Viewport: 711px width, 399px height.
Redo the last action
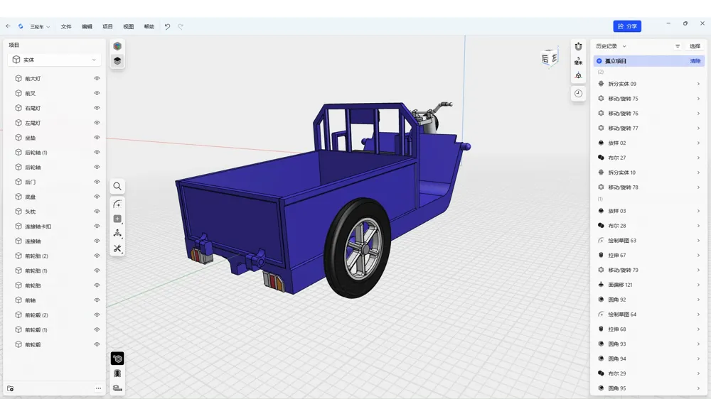[x=181, y=27]
